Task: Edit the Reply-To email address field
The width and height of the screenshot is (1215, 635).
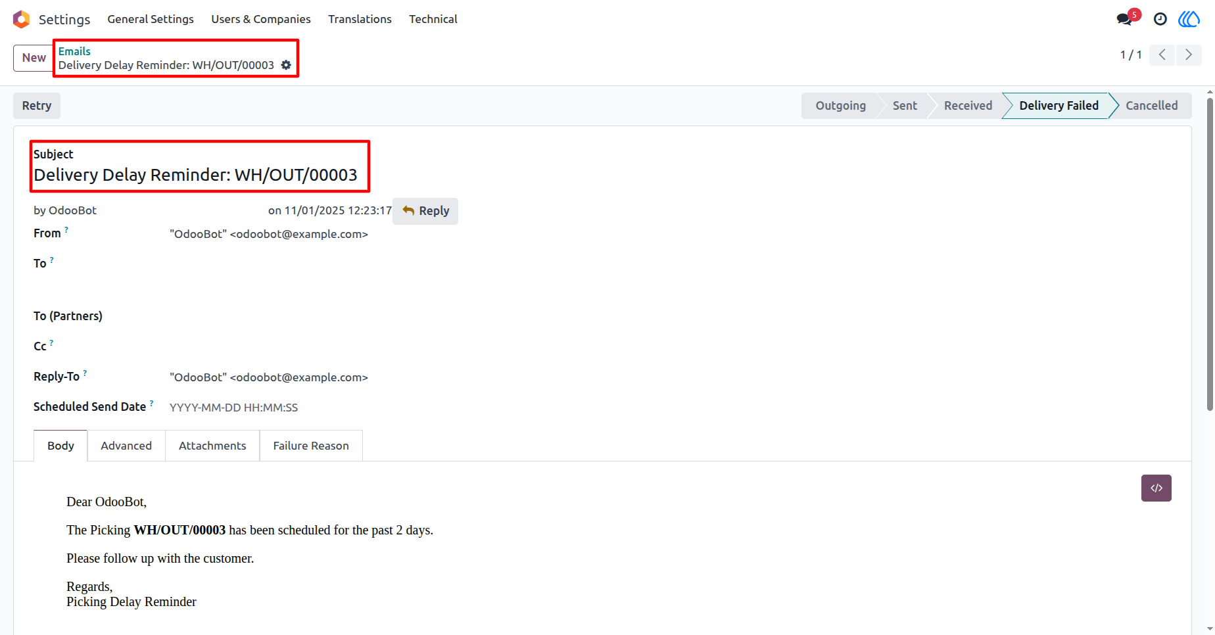Action: coord(269,377)
